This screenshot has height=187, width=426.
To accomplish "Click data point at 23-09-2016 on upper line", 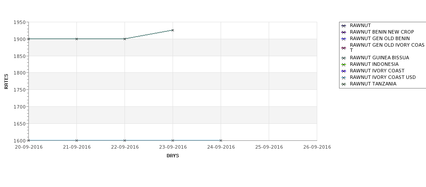I will pyautogui.click(x=173, y=31).
